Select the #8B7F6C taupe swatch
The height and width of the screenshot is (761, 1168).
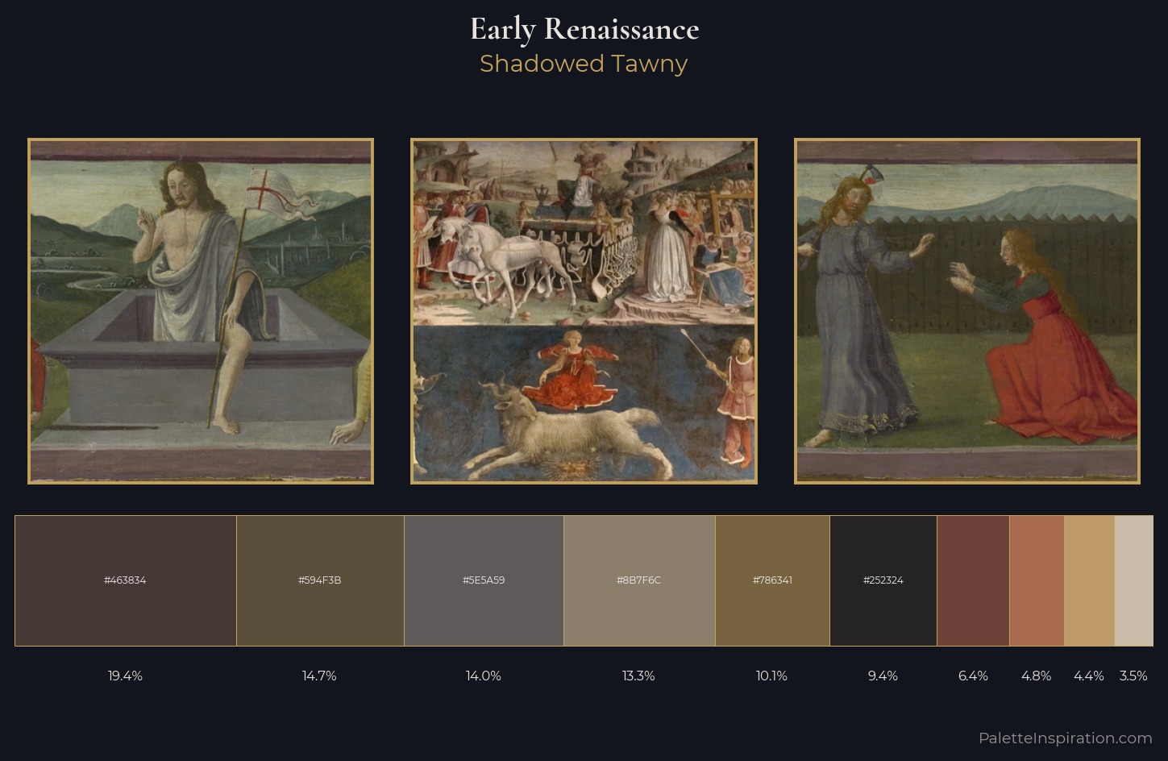[639, 580]
